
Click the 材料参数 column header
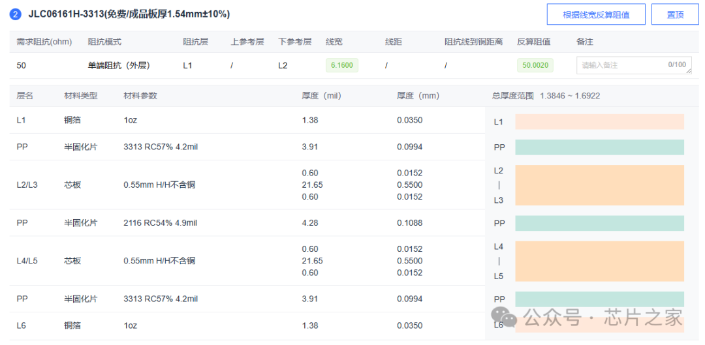140,96
